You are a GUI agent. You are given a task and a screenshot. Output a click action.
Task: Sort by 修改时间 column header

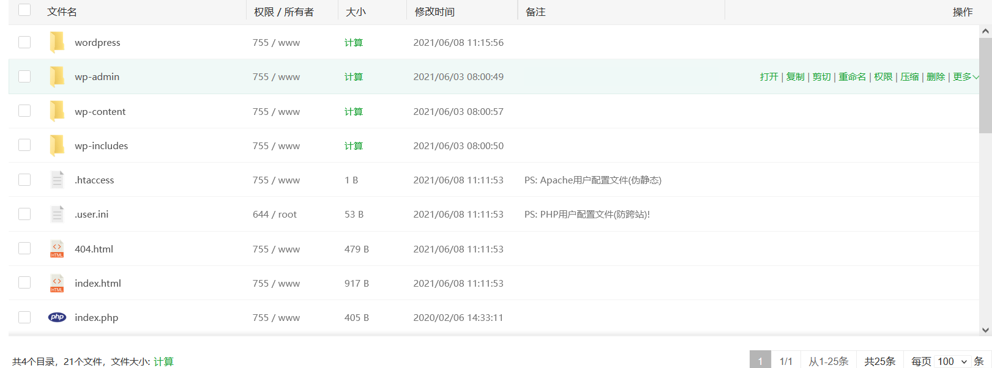pos(434,12)
